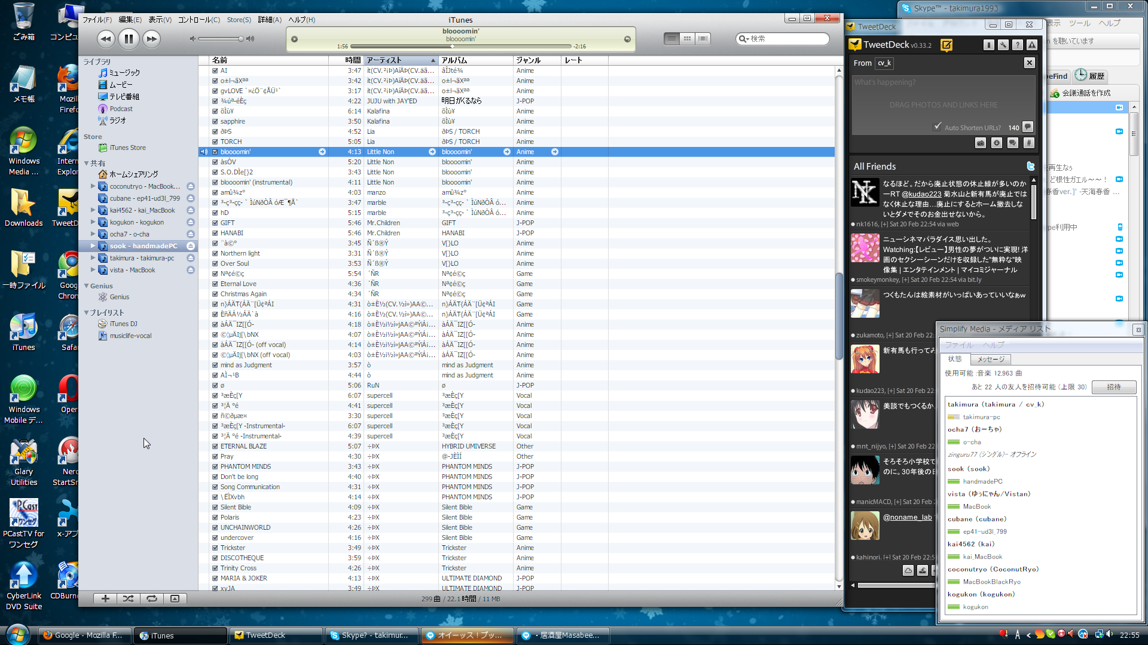The image size is (1148, 645).
Task: Click the Twitter bird icon in All Friends
Action: [1030, 166]
